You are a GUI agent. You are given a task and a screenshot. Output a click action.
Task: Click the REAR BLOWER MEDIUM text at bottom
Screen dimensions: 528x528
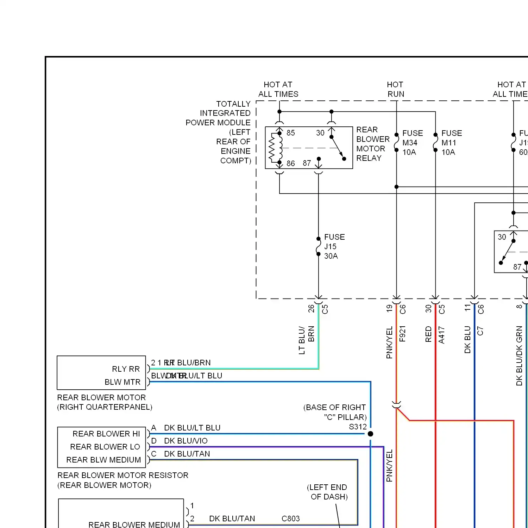coord(134,524)
